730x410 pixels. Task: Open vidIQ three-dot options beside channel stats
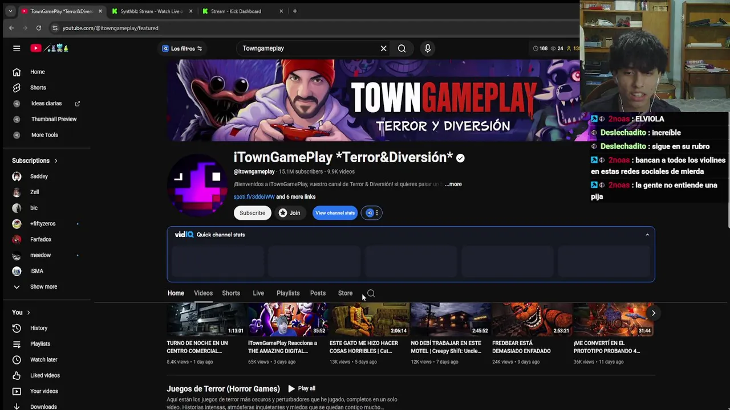coord(376,213)
